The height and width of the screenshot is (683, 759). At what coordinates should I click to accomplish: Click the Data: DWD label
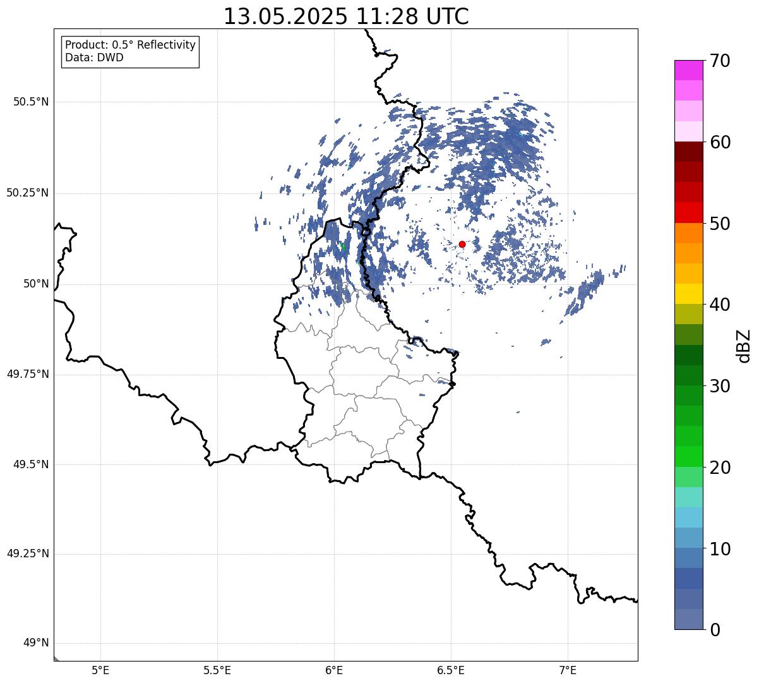click(x=94, y=57)
